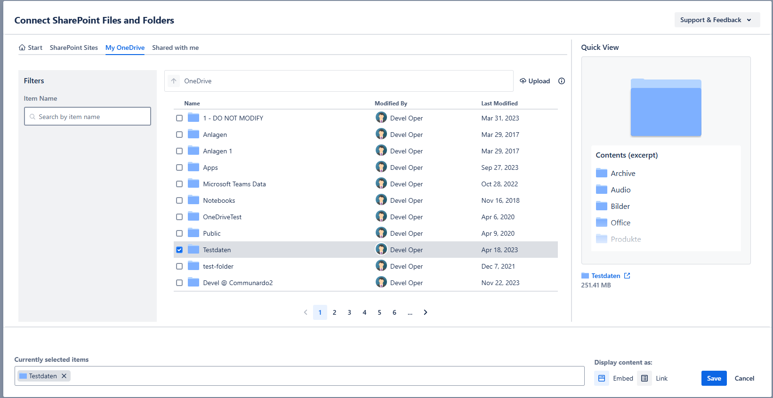Go to next page with right chevron
Image resolution: width=773 pixels, height=398 pixels.
tap(426, 312)
